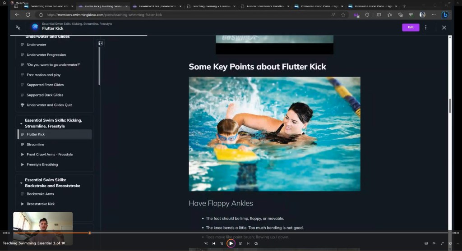Switch Media Player to full screen
462x251 pixels.
coord(442,243)
